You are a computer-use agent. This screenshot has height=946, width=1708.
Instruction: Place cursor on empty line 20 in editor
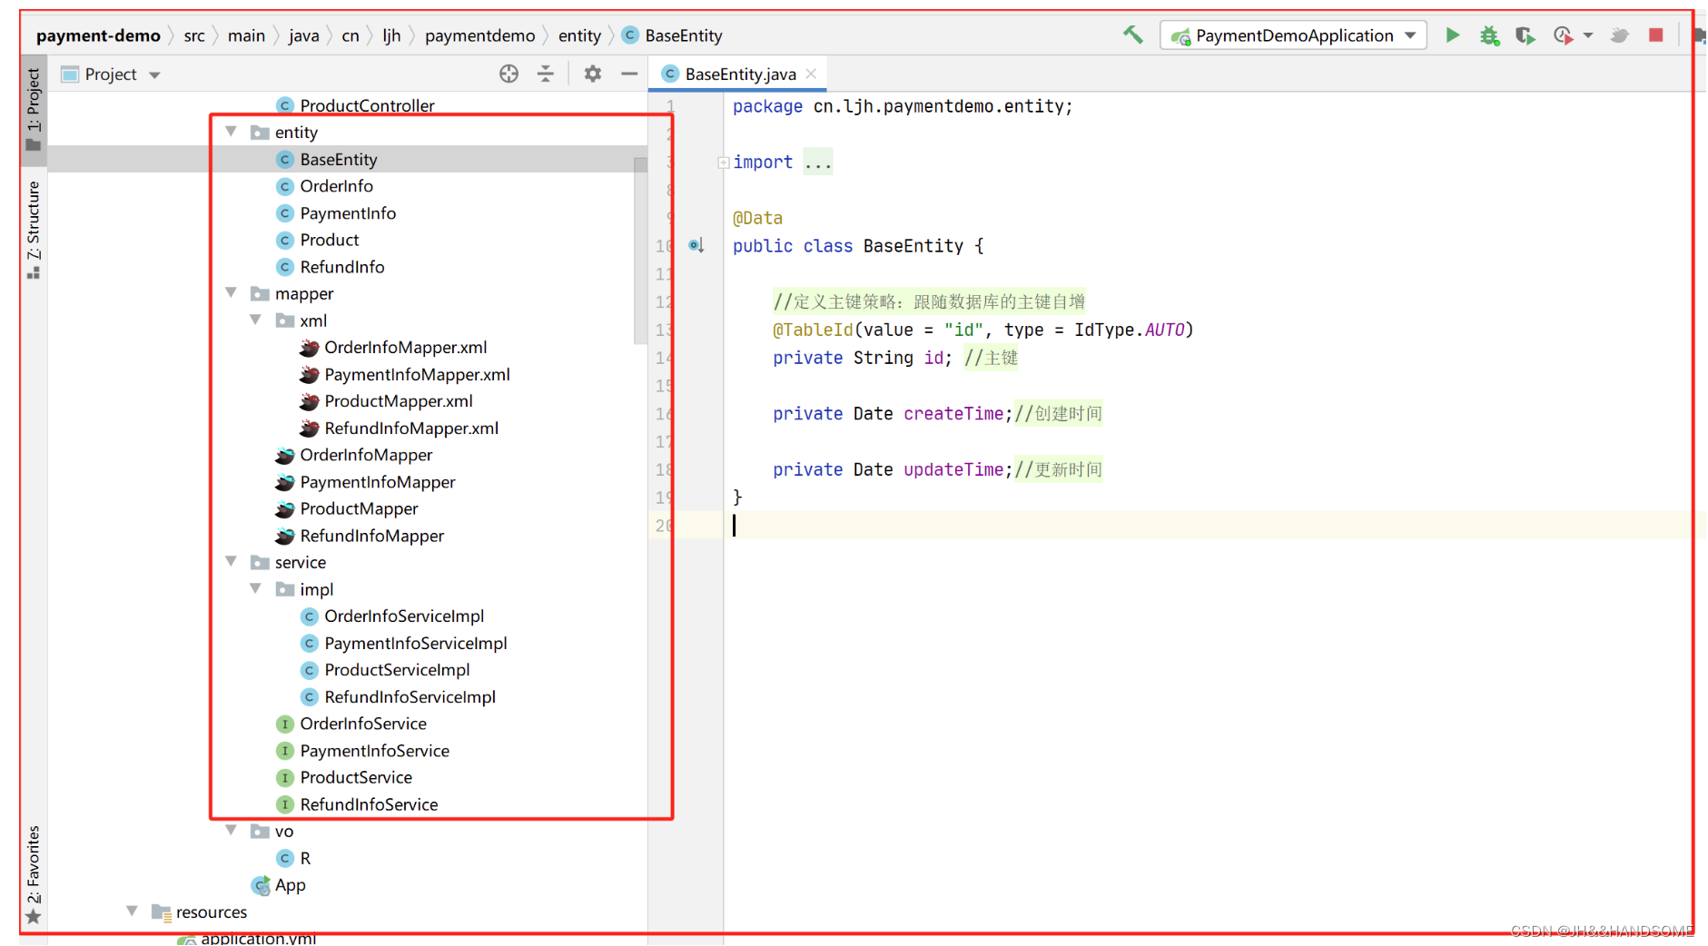click(1208, 525)
